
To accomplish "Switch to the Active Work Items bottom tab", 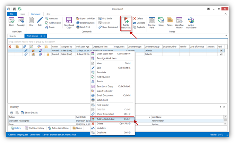I will 58,128.
